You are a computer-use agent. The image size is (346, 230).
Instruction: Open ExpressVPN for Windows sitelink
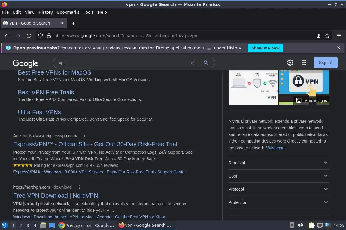(37, 172)
